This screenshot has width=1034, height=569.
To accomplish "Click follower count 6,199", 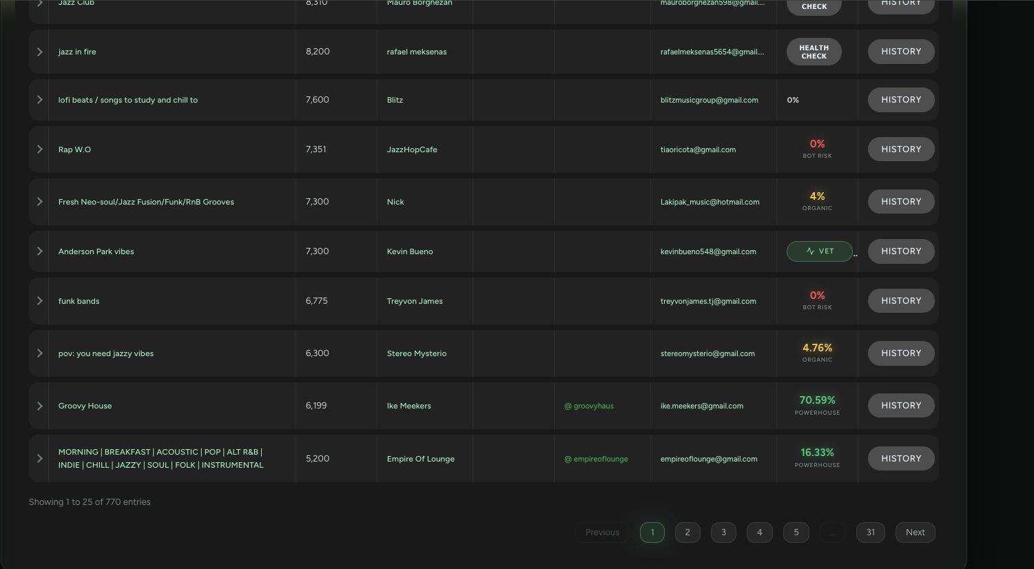I will (x=316, y=406).
